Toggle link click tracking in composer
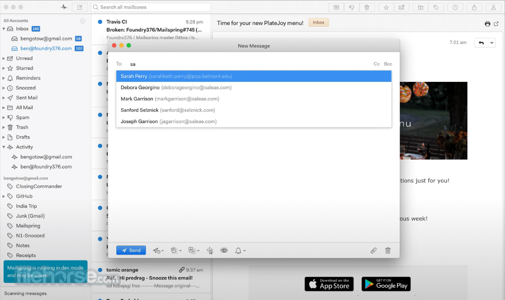Screen dimensions: 505x300 pos(210,250)
